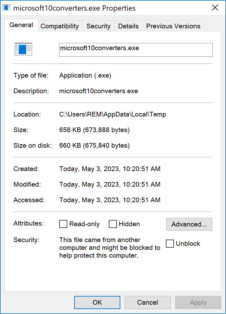Check the Unblock security checkbox
The width and height of the screenshot is (226, 314).
pyautogui.click(x=170, y=244)
